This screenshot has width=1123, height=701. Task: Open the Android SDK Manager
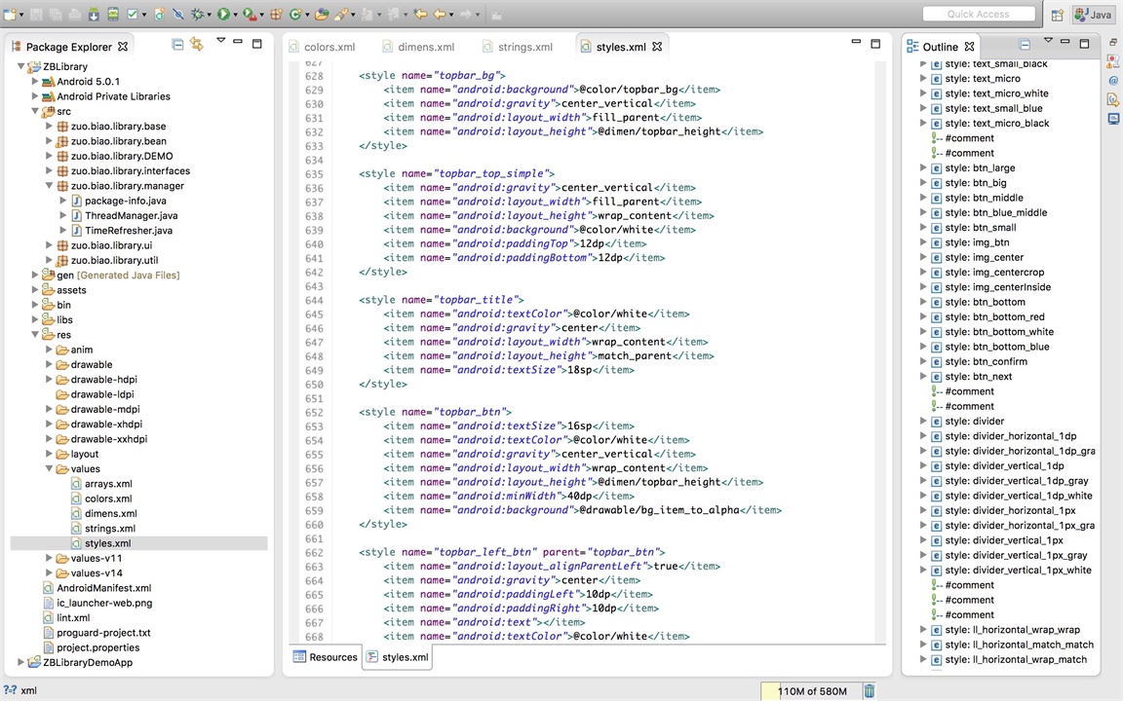pyautogui.click(x=94, y=15)
